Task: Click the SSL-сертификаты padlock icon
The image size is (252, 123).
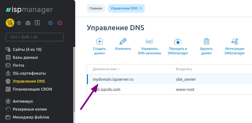Action: pyautogui.click(x=8, y=73)
